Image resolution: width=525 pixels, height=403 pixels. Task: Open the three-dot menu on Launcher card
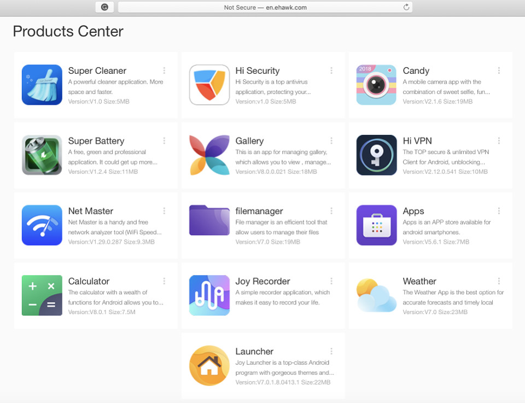pos(331,351)
